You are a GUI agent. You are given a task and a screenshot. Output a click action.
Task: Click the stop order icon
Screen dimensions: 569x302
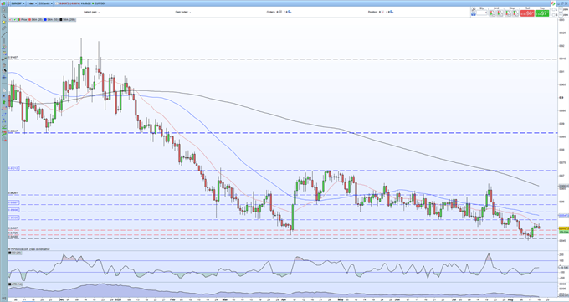pyautogui.click(x=508, y=13)
